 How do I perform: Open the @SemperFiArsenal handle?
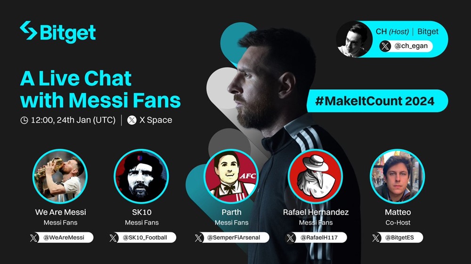click(231, 238)
